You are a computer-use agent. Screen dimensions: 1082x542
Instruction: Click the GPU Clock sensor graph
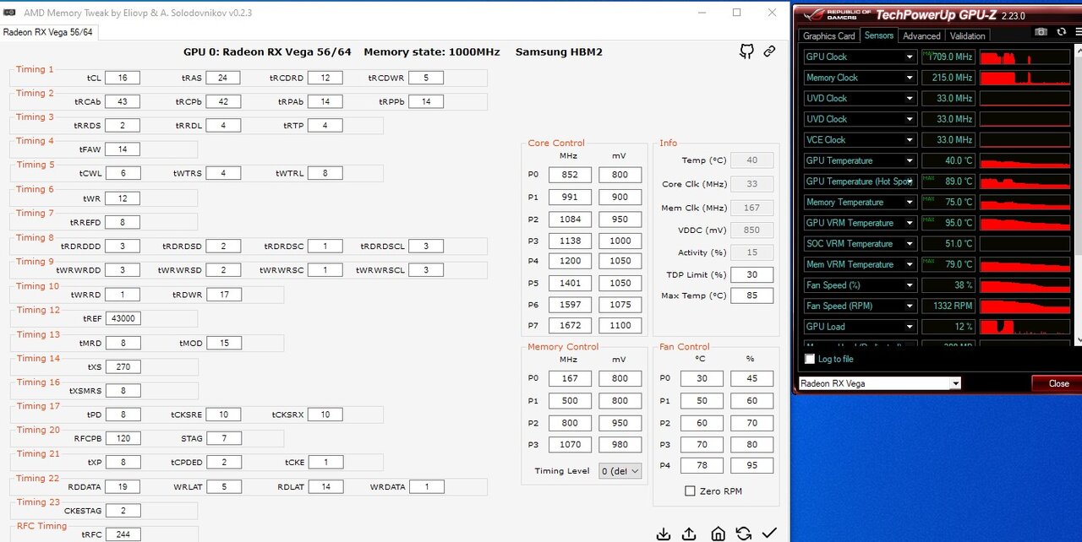[x=1025, y=57]
